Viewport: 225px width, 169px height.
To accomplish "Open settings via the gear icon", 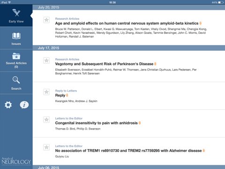I will click(8, 105).
